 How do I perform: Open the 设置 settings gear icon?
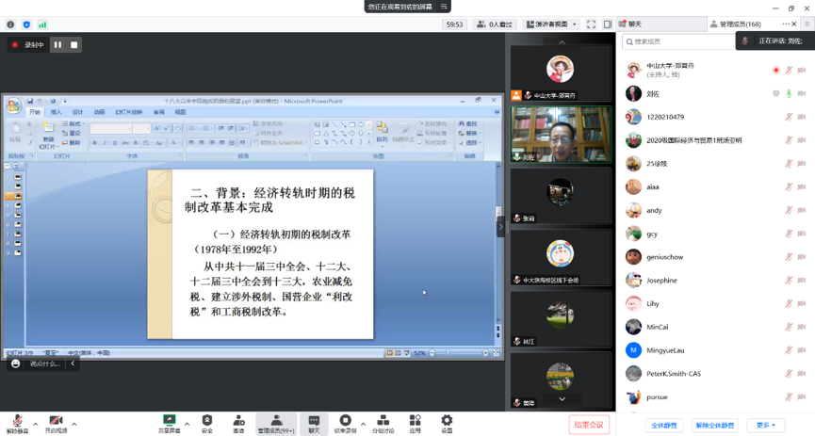pos(447,421)
